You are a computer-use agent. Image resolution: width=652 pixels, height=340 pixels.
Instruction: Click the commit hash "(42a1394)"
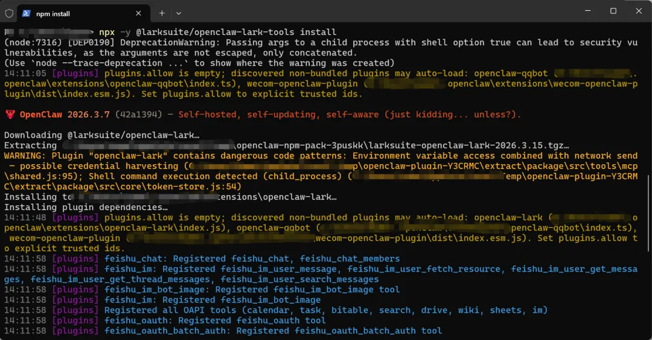click(x=138, y=115)
